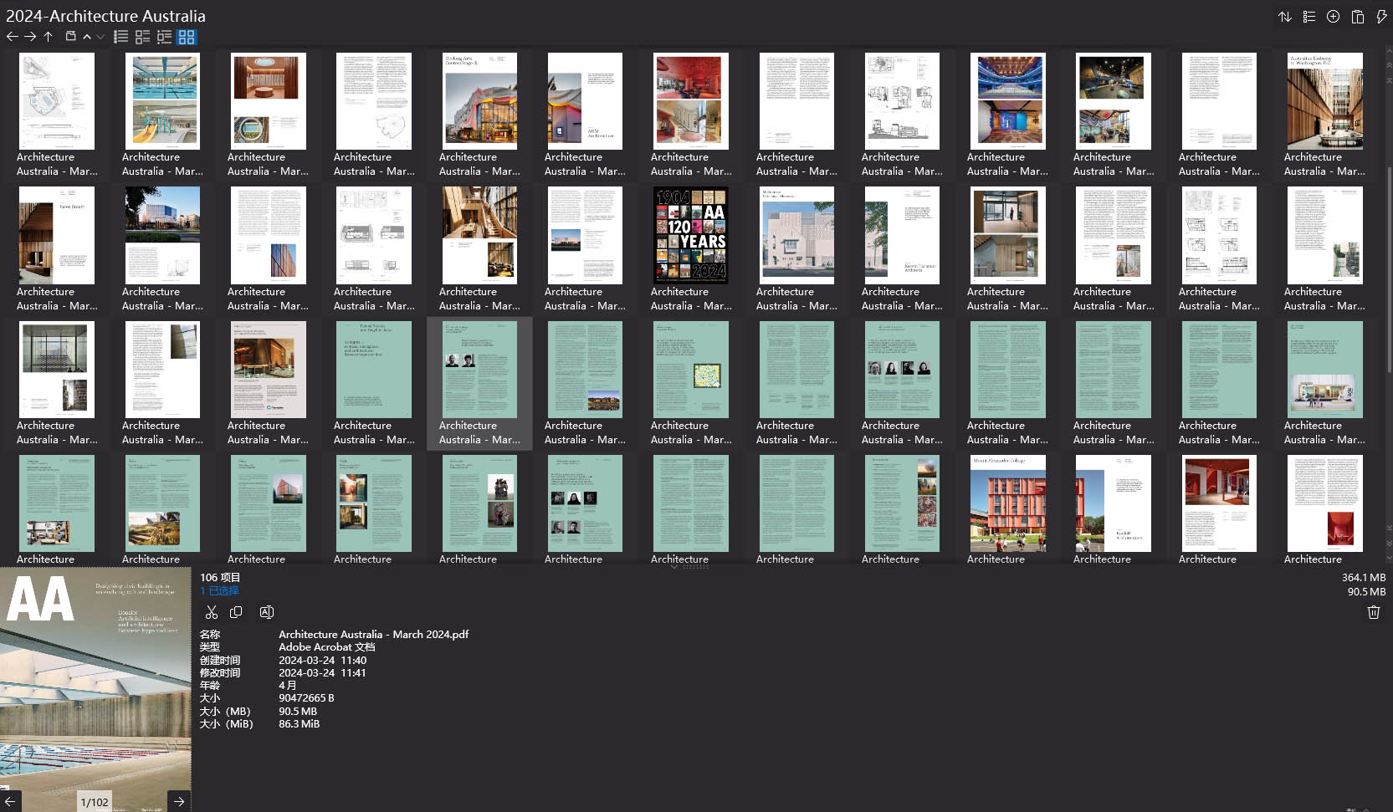Enable tiles view layout
1393x812 pixels.
[142, 36]
